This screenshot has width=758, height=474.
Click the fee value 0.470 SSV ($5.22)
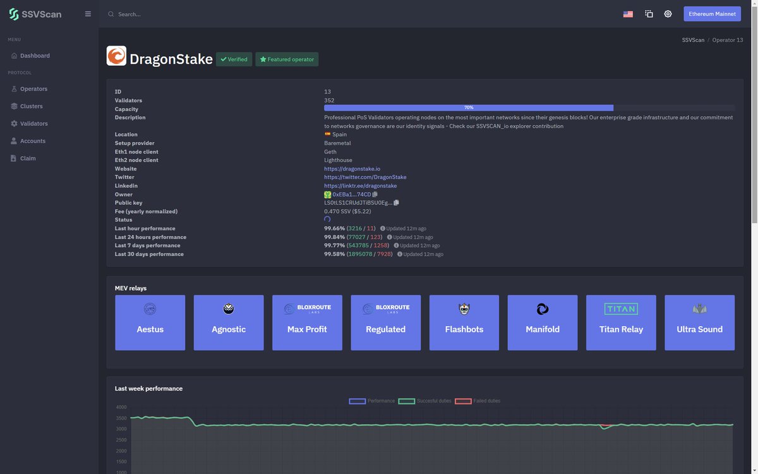347,212
